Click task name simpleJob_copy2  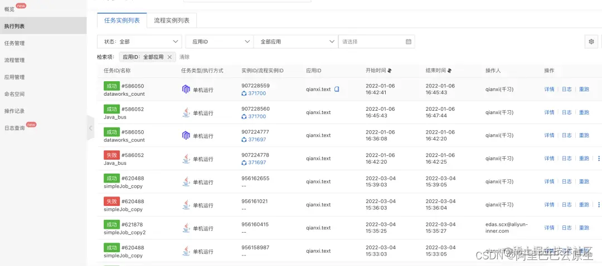(x=125, y=232)
